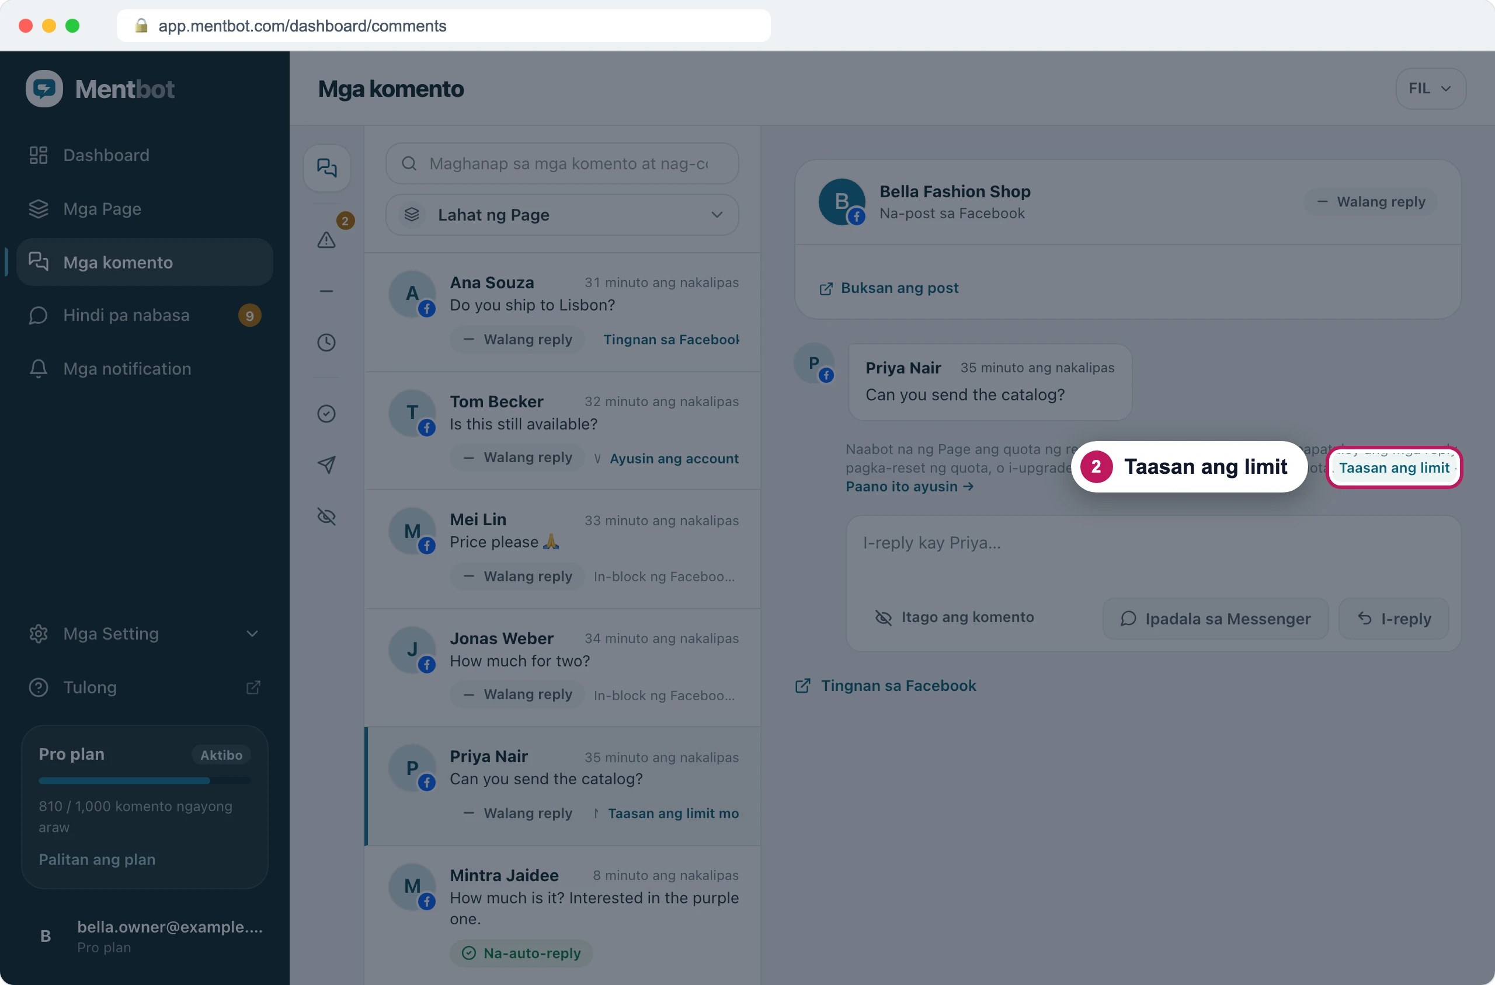Open Mga notification in sidebar
The height and width of the screenshot is (985, 1495).
pyautogui.click(x=145, y=369)
